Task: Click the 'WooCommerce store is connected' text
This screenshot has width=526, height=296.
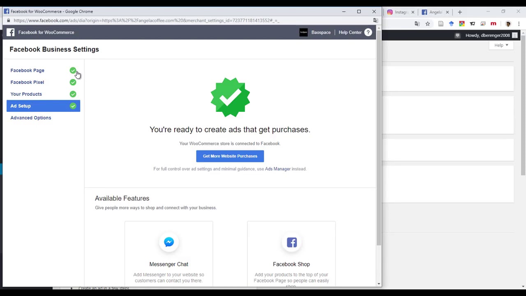Action: [230, 143]
